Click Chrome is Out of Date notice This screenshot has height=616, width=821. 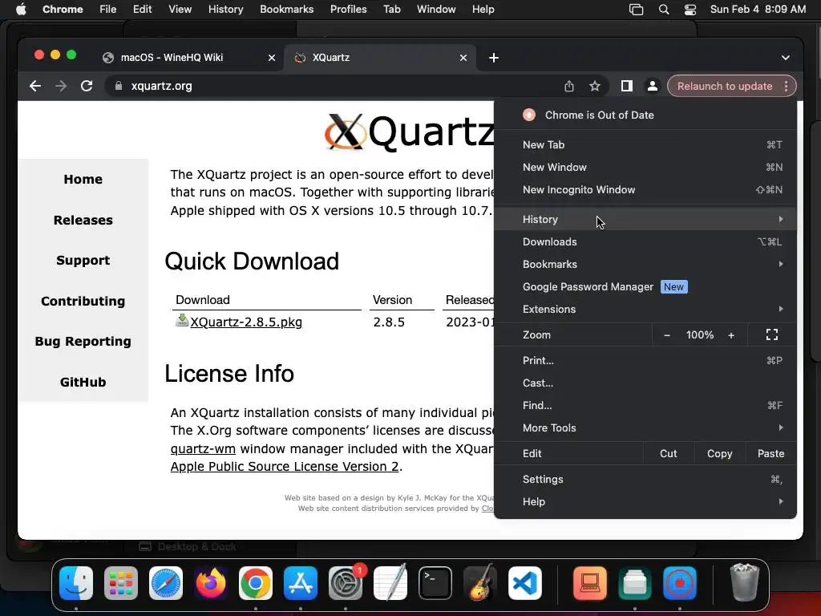[645, 115]
